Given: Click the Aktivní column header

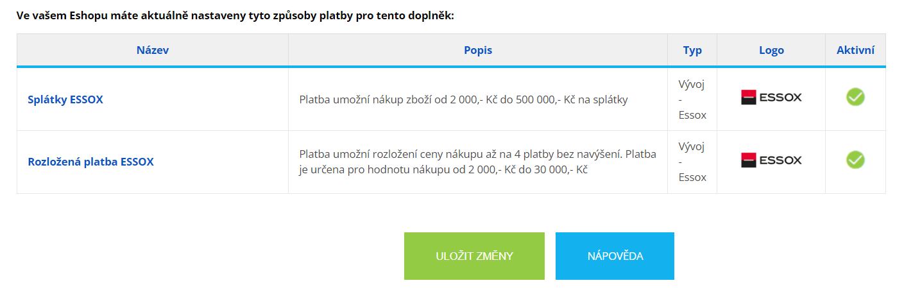Looking at the screenshot, I should pyautogui.click(x=855, y=50).
